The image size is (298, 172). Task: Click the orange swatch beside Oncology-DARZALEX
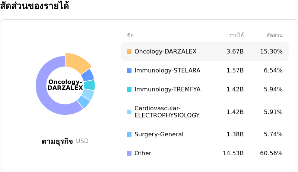point(129,52)
